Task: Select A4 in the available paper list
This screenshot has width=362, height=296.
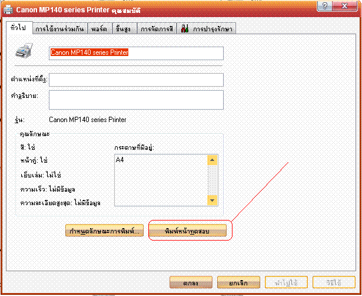Action: pyautogui.click(x=120, y=160)
